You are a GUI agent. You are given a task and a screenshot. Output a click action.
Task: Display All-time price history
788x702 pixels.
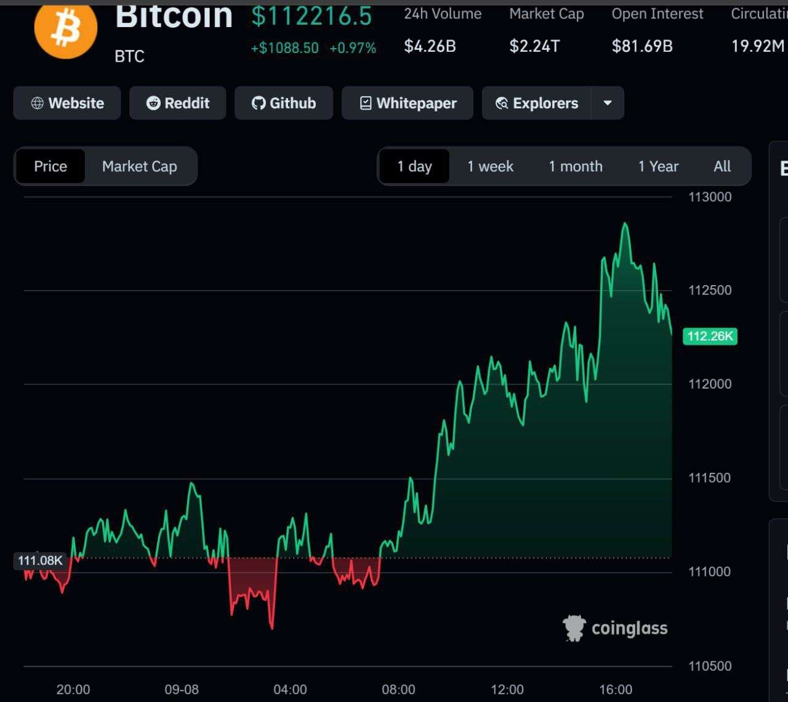tap(722, 166)
